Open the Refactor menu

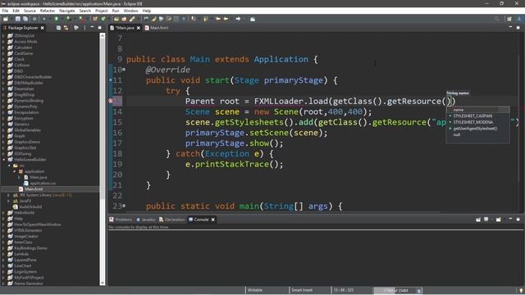[x=48, y=11]
